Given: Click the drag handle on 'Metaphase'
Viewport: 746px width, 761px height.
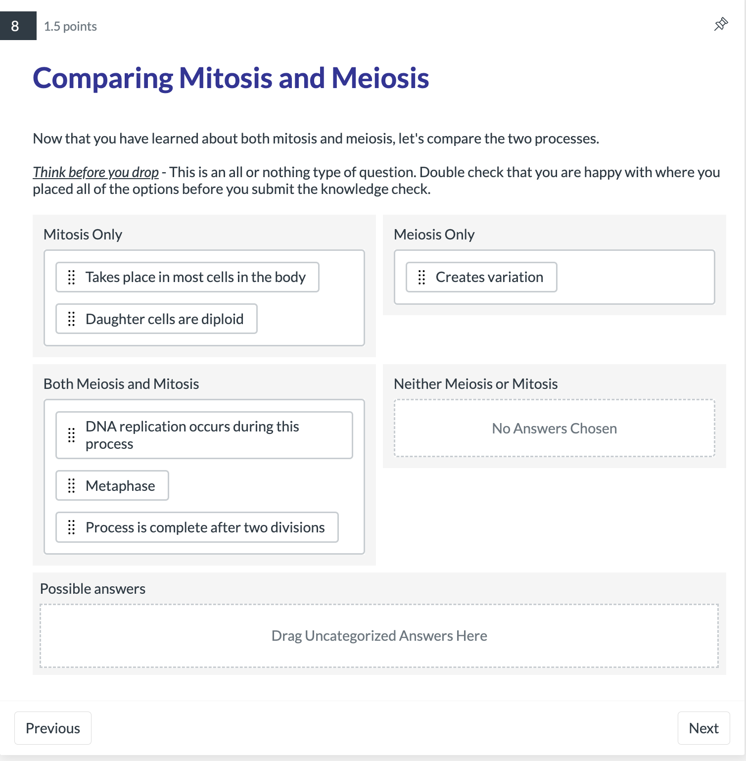Looking at the screenshot, I should [x=72, y=485].
